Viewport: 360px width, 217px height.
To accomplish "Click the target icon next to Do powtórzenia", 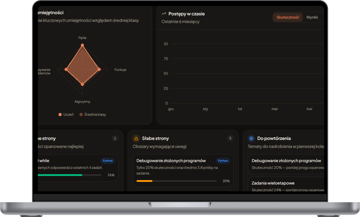I will [x=251, y=138].
